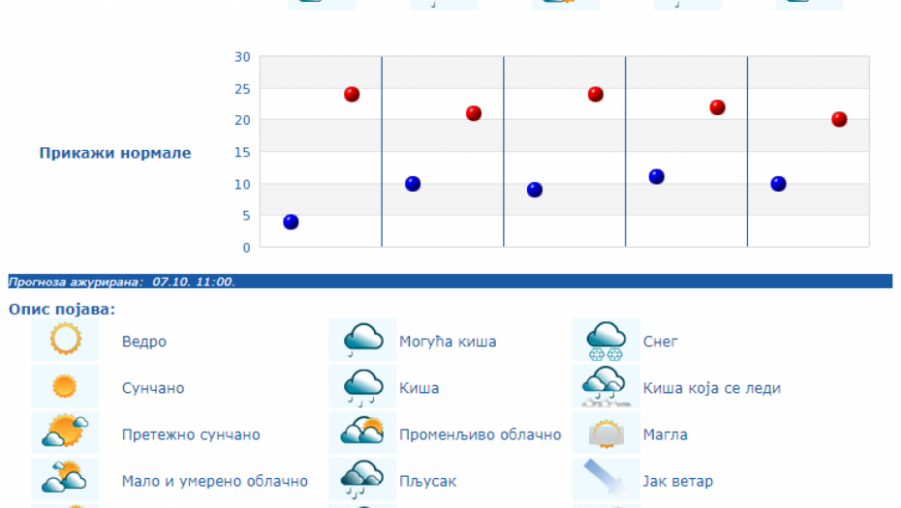The width and height of the screenshot is (901, 508).
Task: Click the red point at 21 degrees
Action: click(474, 113)
